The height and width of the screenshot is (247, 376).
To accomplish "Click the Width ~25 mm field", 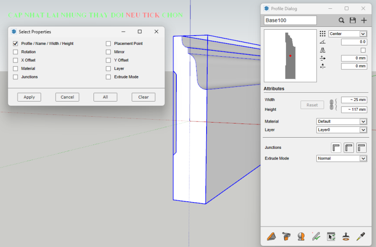I will point(354,100).
